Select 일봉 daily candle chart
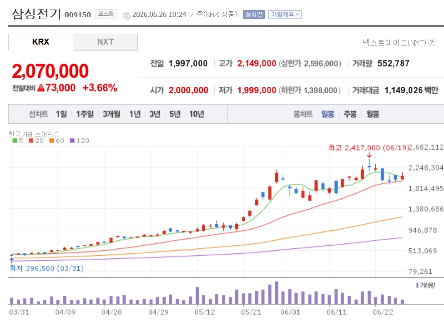 [x=328, y=114]
